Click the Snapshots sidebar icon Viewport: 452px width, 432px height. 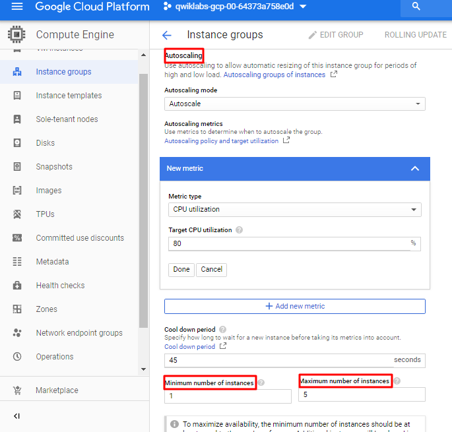tap(17, 167)
